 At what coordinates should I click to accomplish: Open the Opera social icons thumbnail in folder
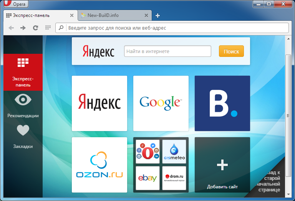pos(147,151)
